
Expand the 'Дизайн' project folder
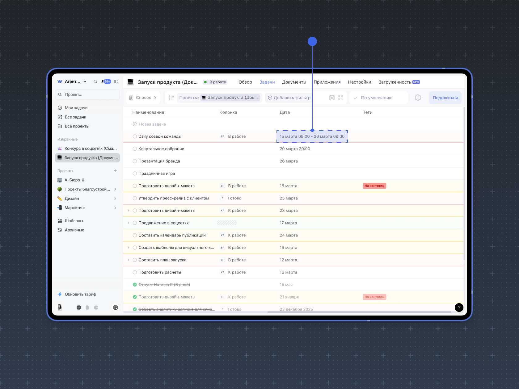click(x=115, y=199)
